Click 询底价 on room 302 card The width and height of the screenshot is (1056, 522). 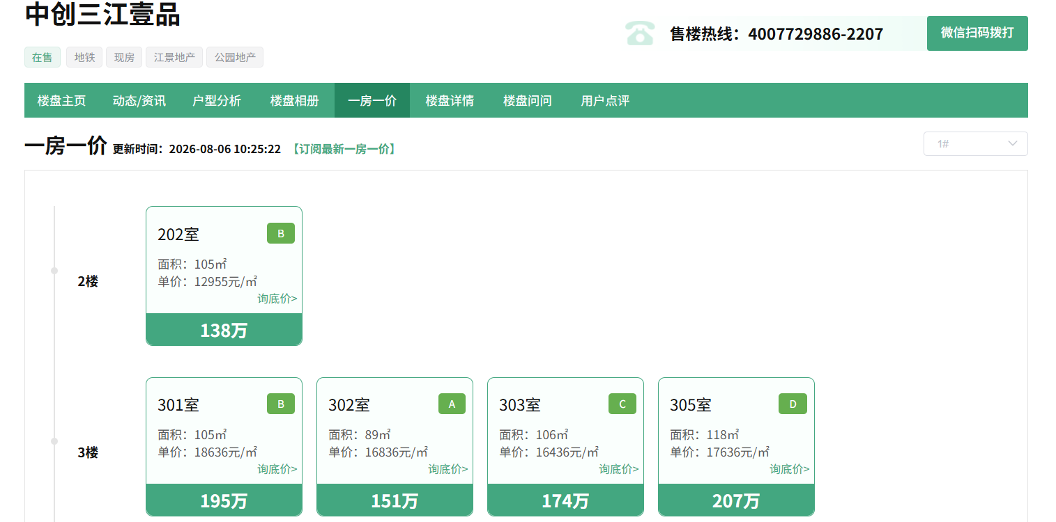(x=448, y=469)
